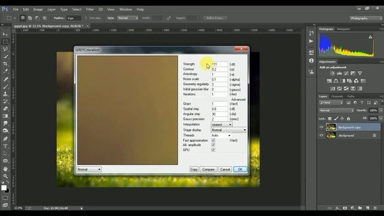The height and width of the screenshot is (216, 384).
Task: Open the Photography workspace dropdown
Action: tap(366, 18)
